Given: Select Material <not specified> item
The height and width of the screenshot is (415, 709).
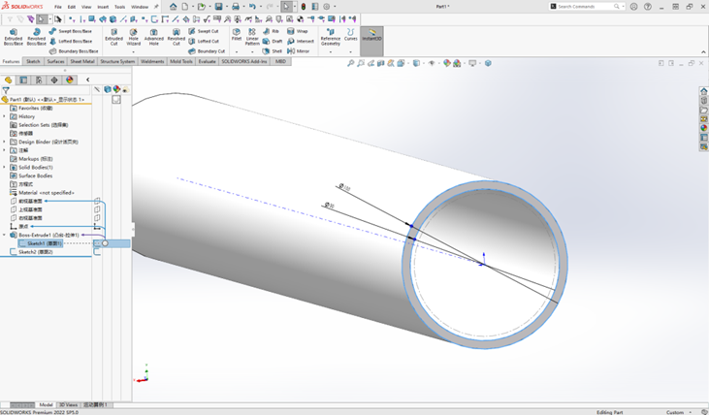Looking at the screenshot, I should point(47,193).
